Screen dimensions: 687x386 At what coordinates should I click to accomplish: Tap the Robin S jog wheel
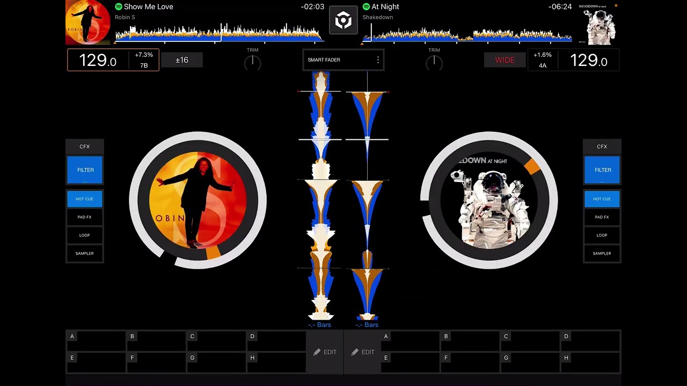click(198, 200)
